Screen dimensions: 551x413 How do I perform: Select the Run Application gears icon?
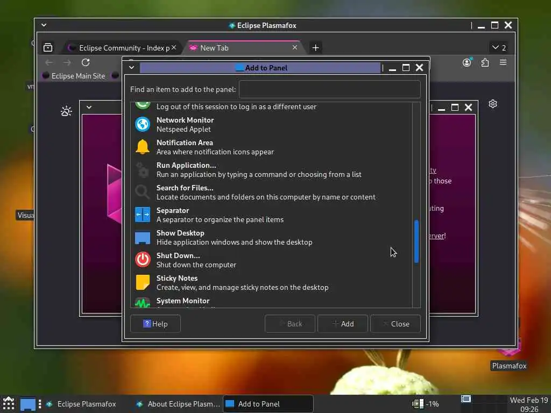[x=142, y=169]
